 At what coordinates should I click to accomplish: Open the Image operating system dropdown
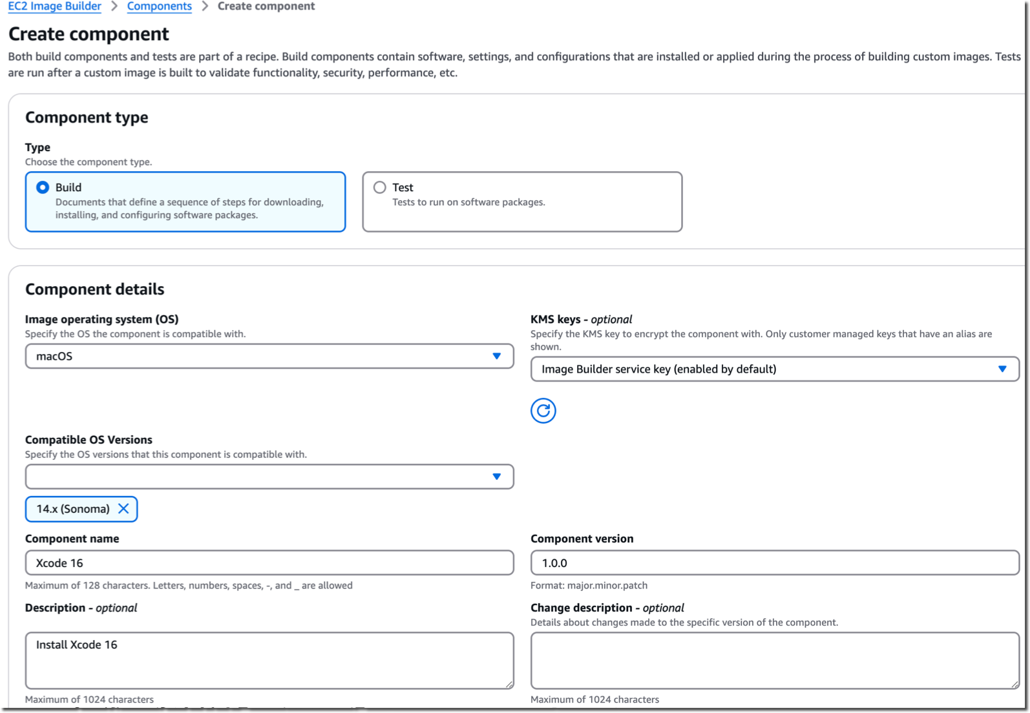(x=269, y=356)
